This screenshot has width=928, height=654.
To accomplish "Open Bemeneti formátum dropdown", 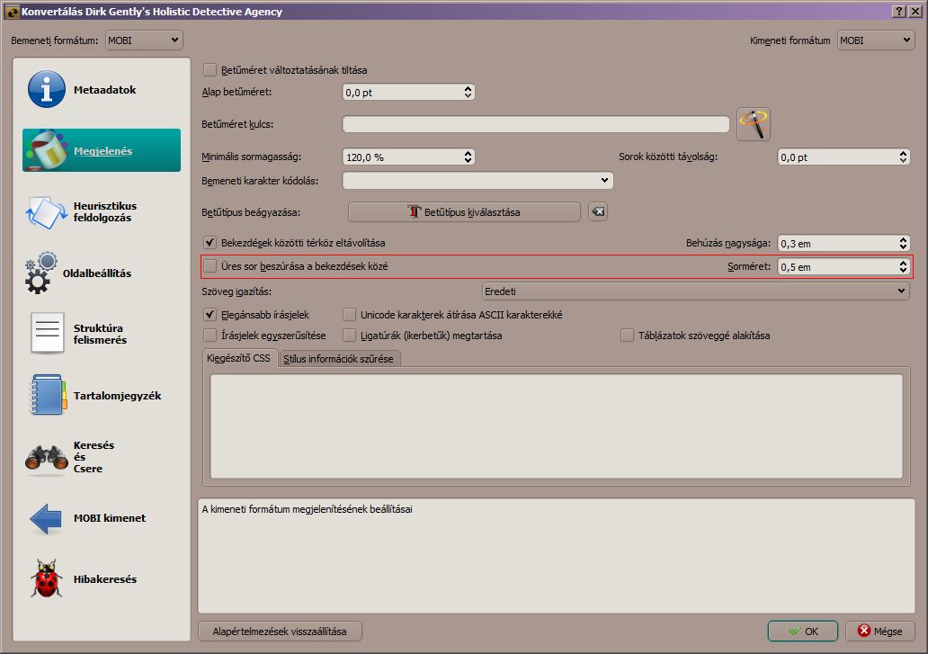I will pos(144,40).
